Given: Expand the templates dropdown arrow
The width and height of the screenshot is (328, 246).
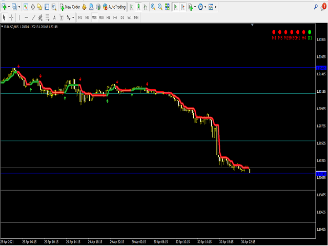Looking at the screenshot, I should click(x=216, y=7).
